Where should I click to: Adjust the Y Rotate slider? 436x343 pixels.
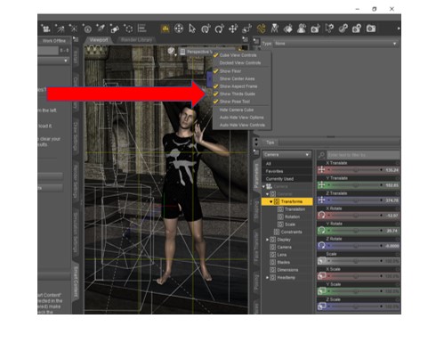click(x=355, y=231)
